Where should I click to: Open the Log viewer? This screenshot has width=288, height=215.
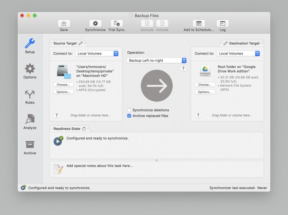(x=222, y=23)
